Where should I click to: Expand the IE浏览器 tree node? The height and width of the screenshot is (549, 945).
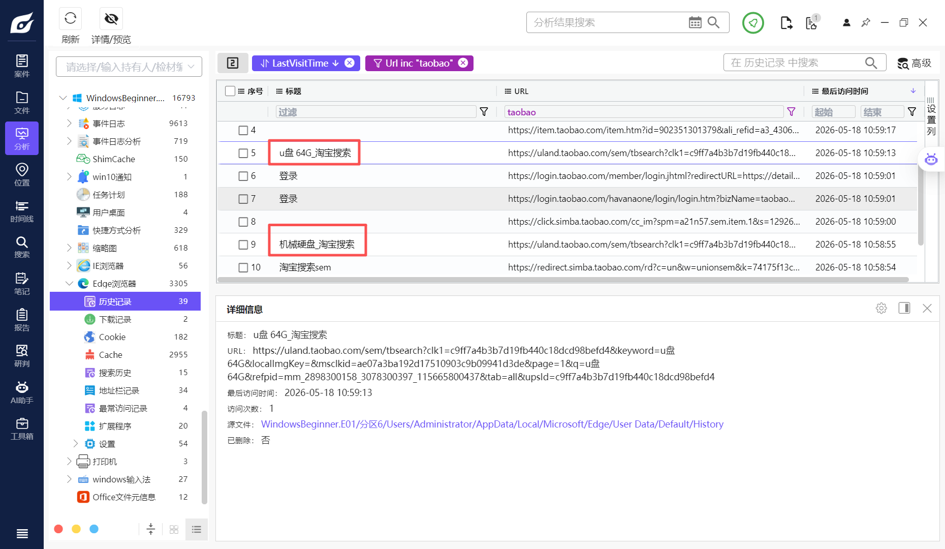(69, 265)
